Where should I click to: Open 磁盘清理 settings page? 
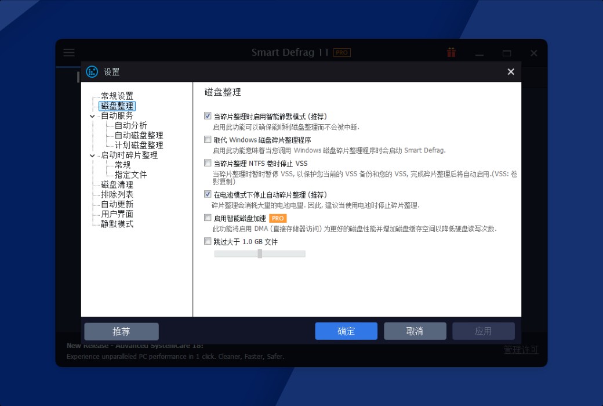(117, 184)
